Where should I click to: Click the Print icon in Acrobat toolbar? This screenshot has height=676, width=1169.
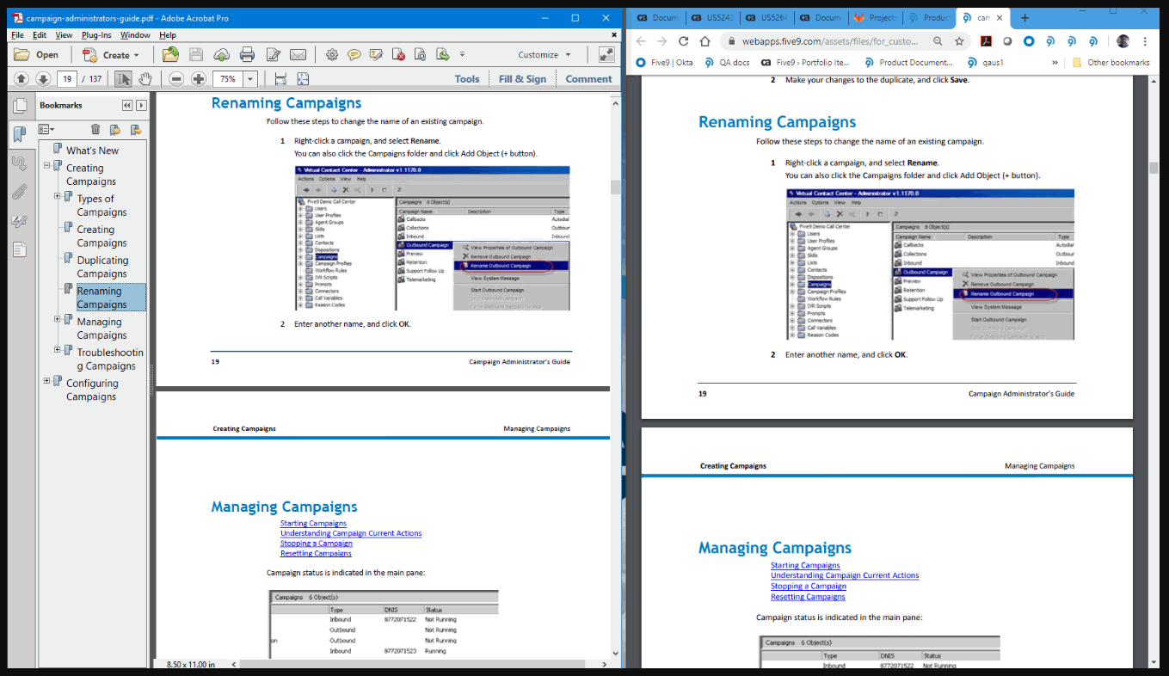(247, 55)
